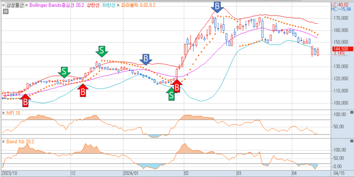
Task: Click the square marker before Bollinger Bands legend
Action: (27, 5)
